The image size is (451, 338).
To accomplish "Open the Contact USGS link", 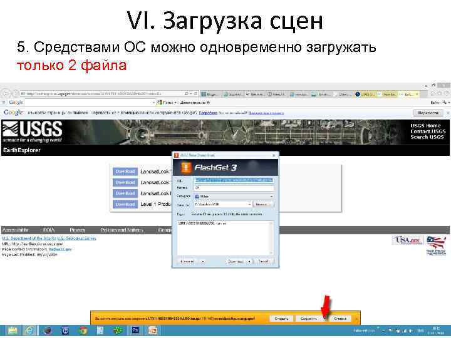I will [x=428, y=131].
